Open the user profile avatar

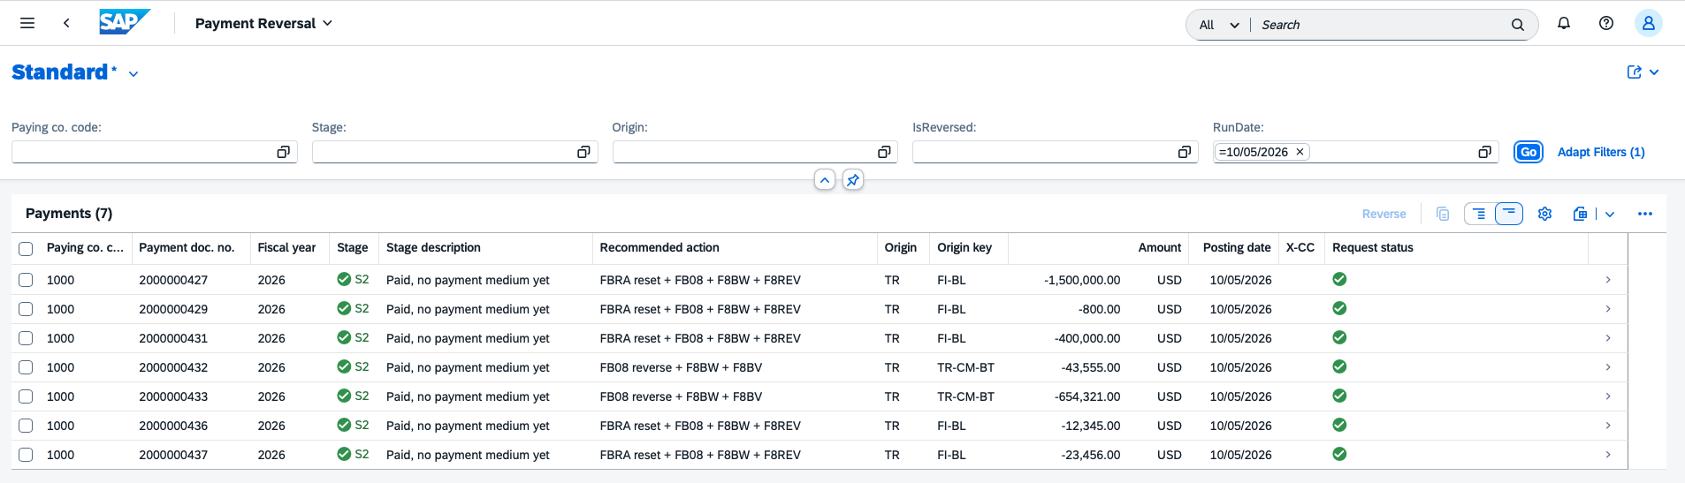1648,23
